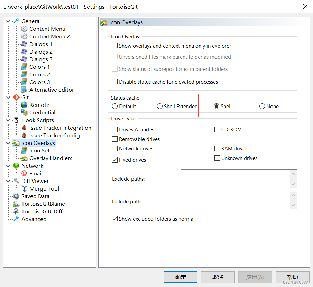The image size is (313, 287).
Task: Collapse the Network tree node
Action: pos(8,166)
